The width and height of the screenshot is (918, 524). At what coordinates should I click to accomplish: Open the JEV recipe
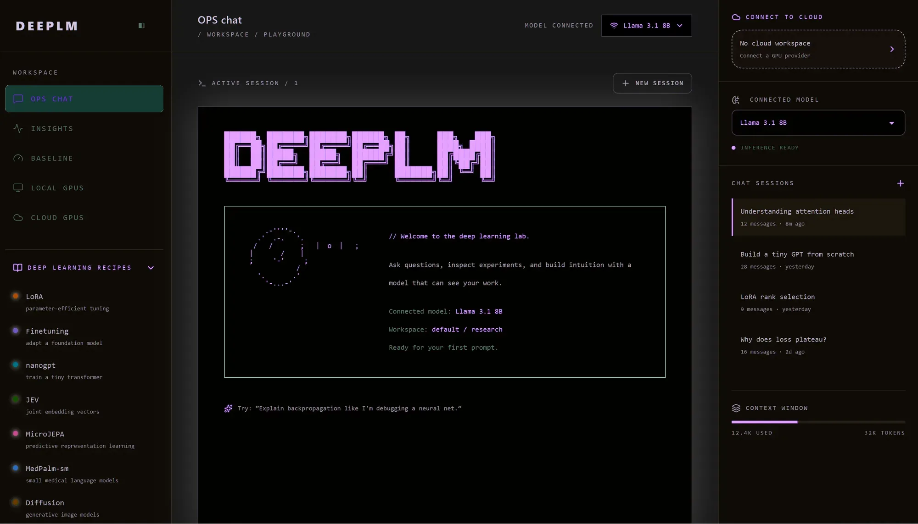point(84,405)
